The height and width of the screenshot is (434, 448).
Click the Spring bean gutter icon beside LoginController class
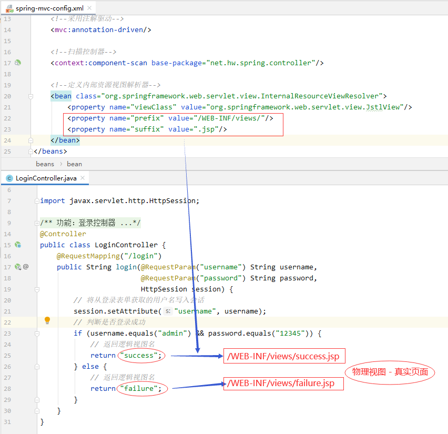(x=18, y=245)
